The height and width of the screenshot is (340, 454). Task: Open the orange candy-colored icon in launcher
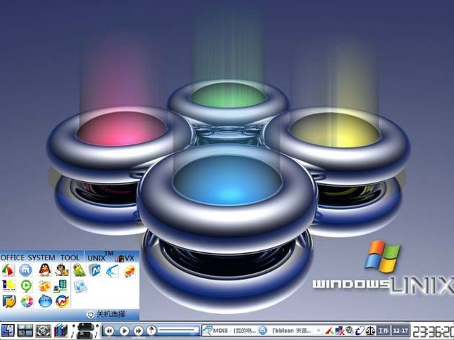129,271
